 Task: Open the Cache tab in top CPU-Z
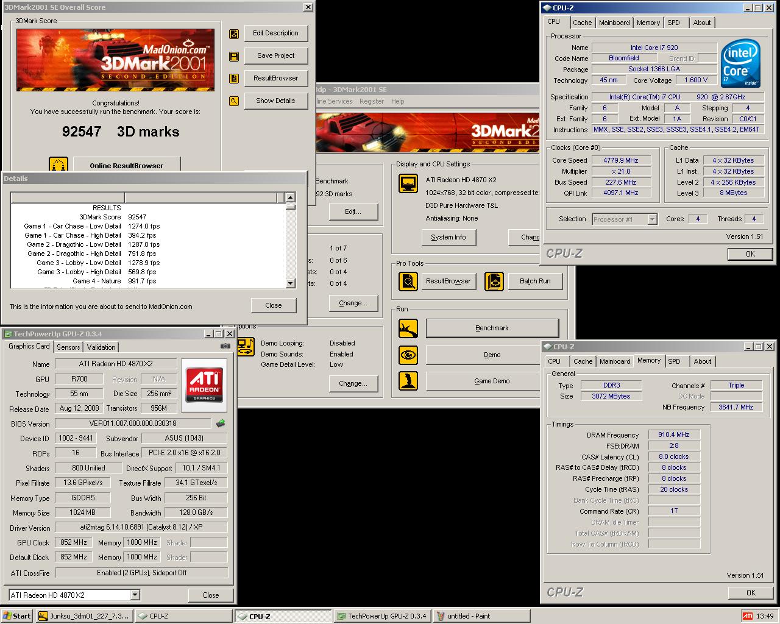click(x=582, y=23)
